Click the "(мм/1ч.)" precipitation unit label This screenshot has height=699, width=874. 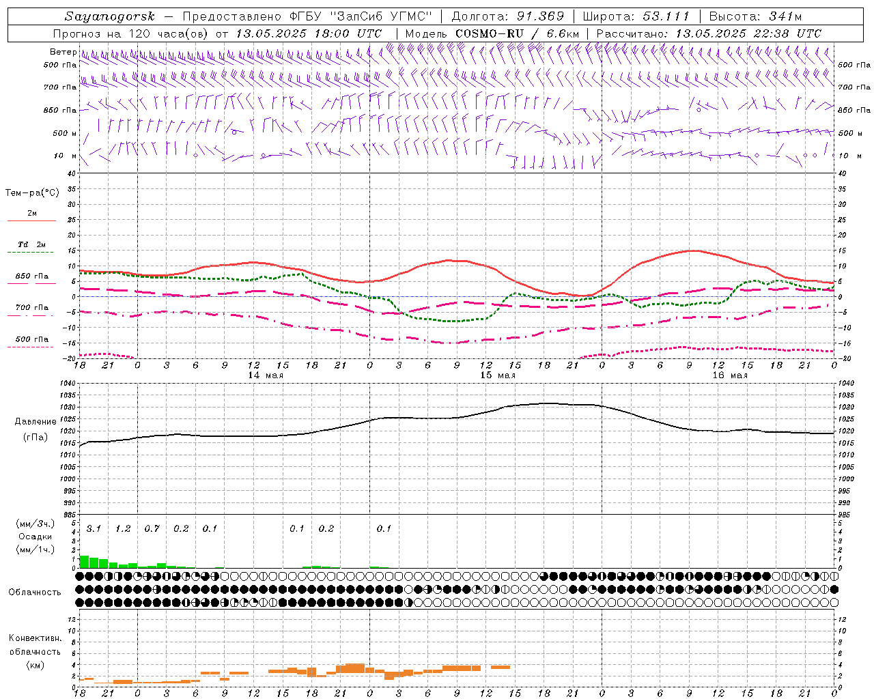point(35,550)
